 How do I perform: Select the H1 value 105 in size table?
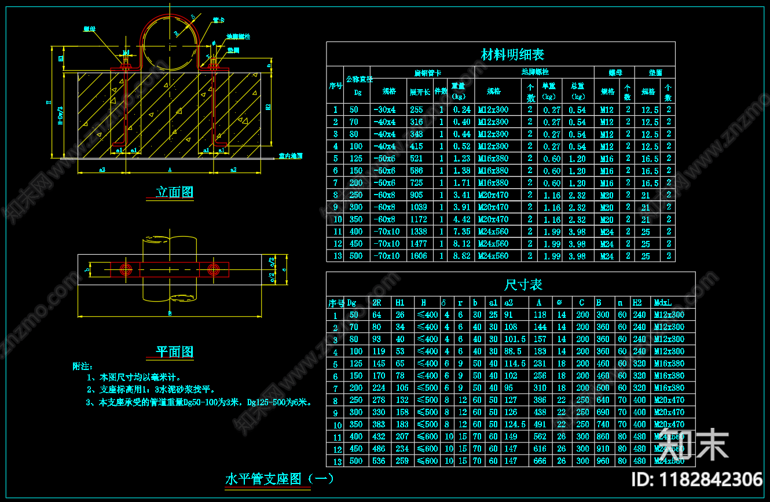click(x=402, y=387)
